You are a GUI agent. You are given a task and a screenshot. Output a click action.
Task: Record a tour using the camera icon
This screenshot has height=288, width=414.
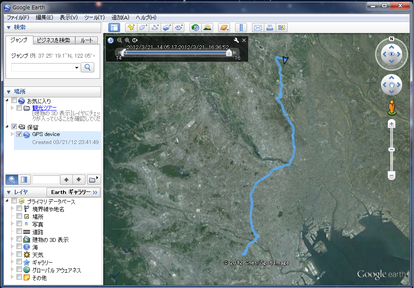[x=178, y=28]
